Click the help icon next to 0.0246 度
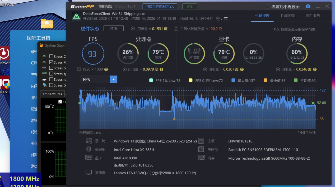 point(314,69)
